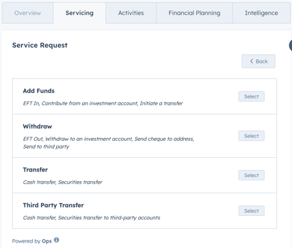Click the Third Party Transfer title
The image size is (292, 248).
click(53, 205)
